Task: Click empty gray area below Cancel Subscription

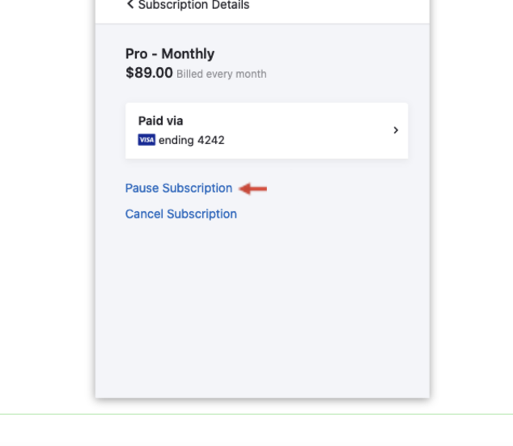Action: [x=262, y=308]
